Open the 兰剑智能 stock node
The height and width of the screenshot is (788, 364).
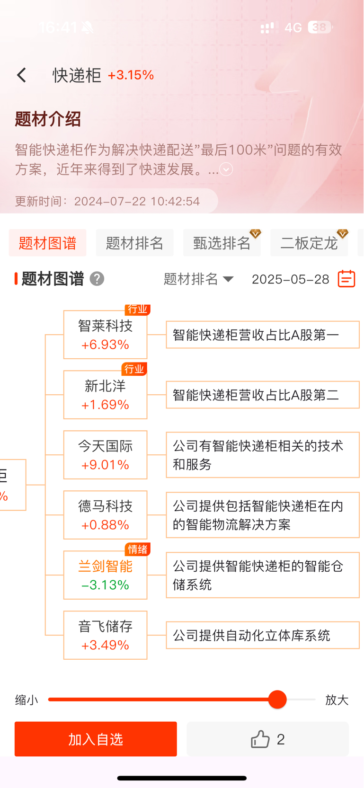tap(105, 575)
